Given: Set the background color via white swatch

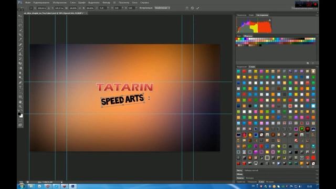Looking at the screenshot, I should [x=21, y=116].
